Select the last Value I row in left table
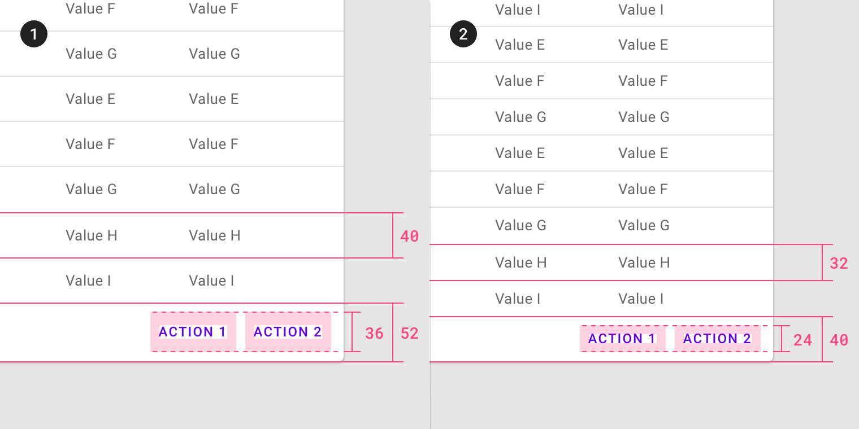The image size is (859, 429). 172,281
